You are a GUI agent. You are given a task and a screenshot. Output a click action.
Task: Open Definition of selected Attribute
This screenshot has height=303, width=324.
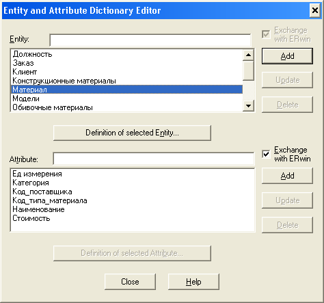pyautogui.click(x=132, y=253)
